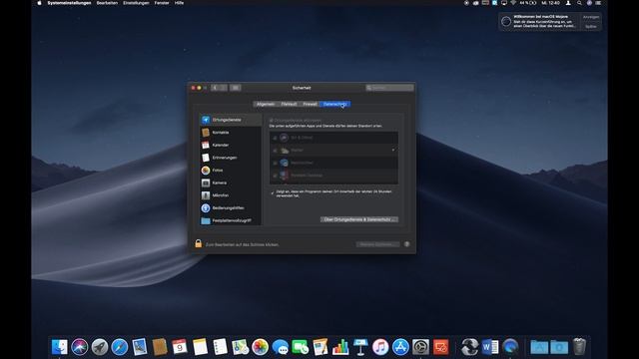This screenshot has height=359, width=639.
Task: Select Erinnerungen in the privacy sidebar
Action: [231, 158]
